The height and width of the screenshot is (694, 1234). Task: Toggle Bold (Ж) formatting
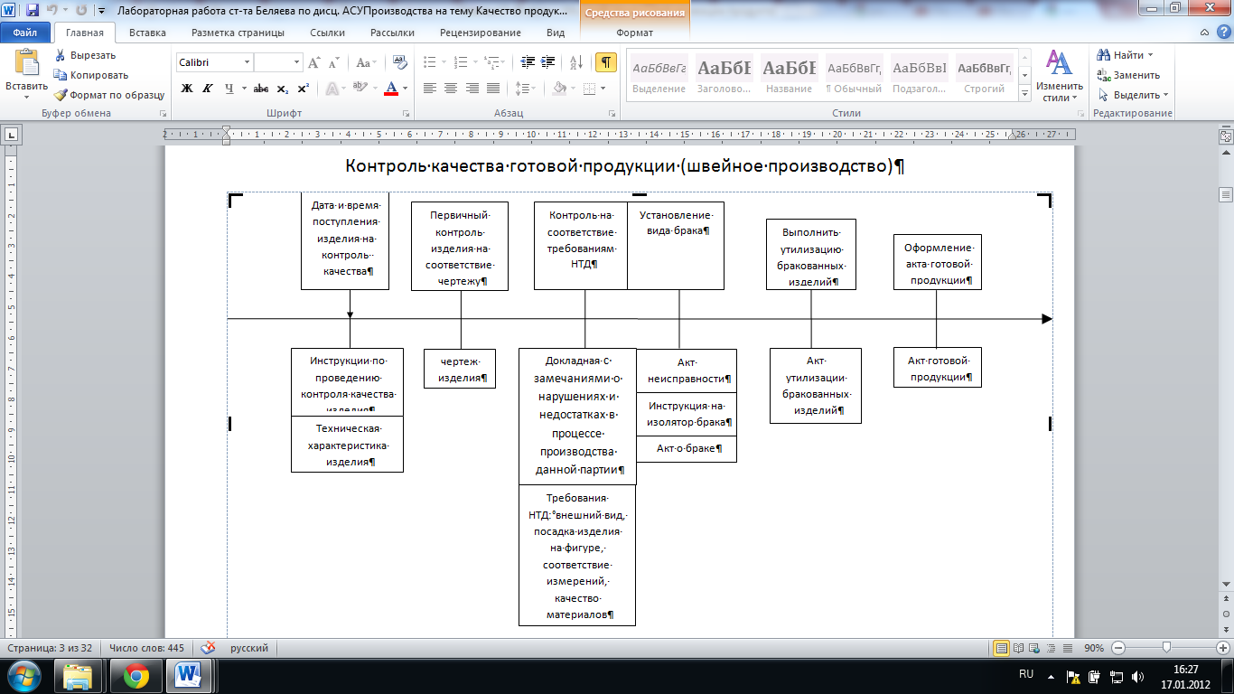click(187, 89)
